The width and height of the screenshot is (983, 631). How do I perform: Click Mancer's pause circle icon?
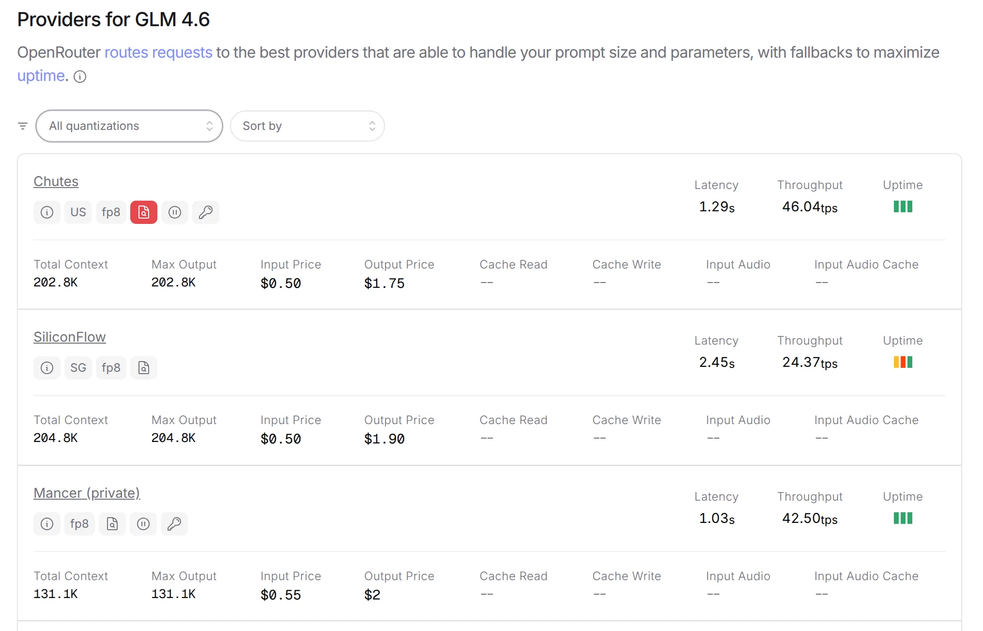click(x=143, y=524)
